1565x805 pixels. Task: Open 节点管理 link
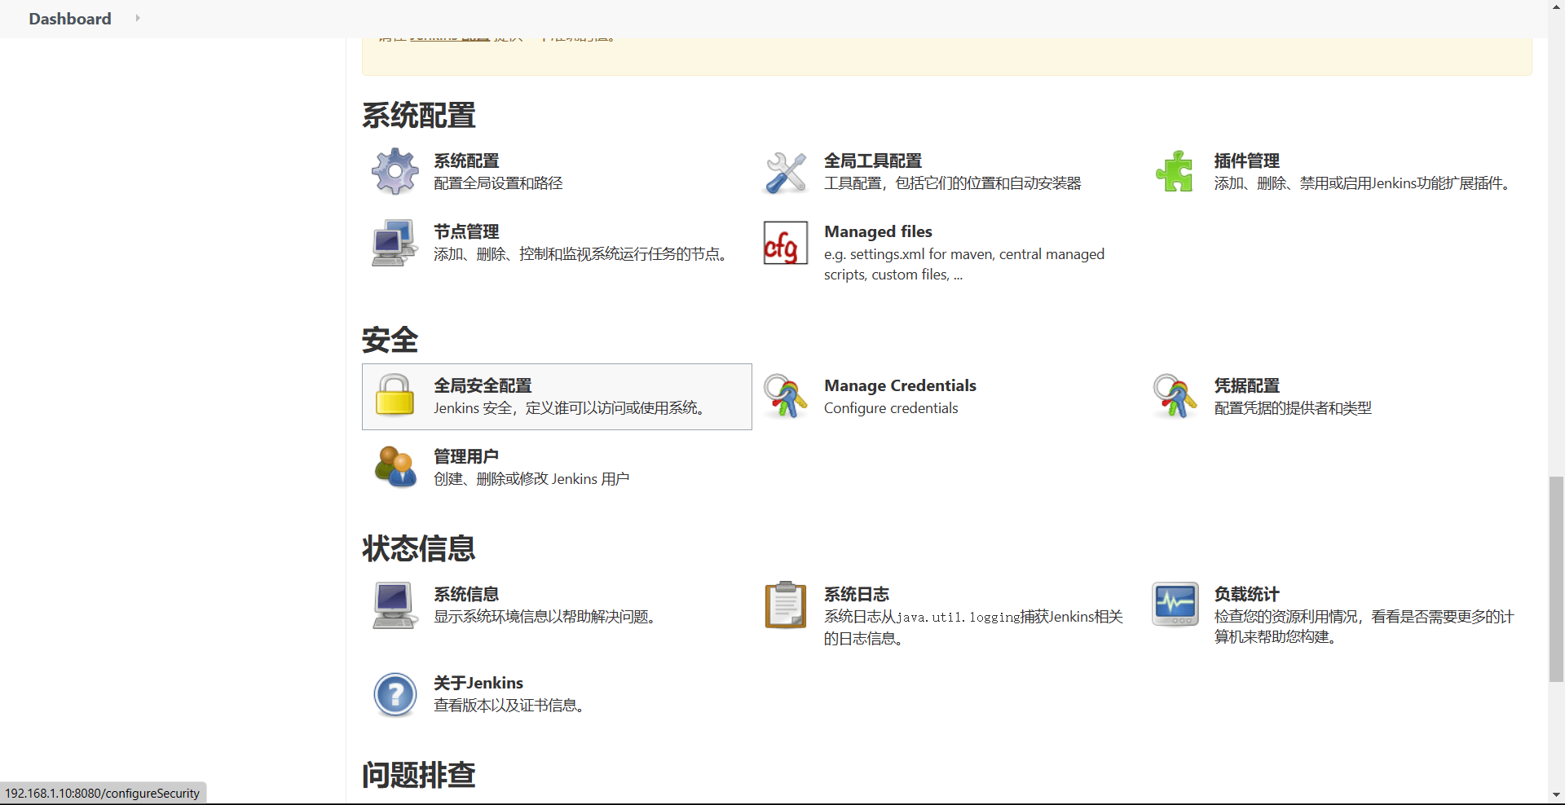click(466, 231)
